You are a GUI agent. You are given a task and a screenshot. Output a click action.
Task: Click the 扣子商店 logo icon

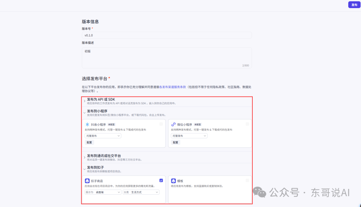pyautogui.click(x=87, y=181)
